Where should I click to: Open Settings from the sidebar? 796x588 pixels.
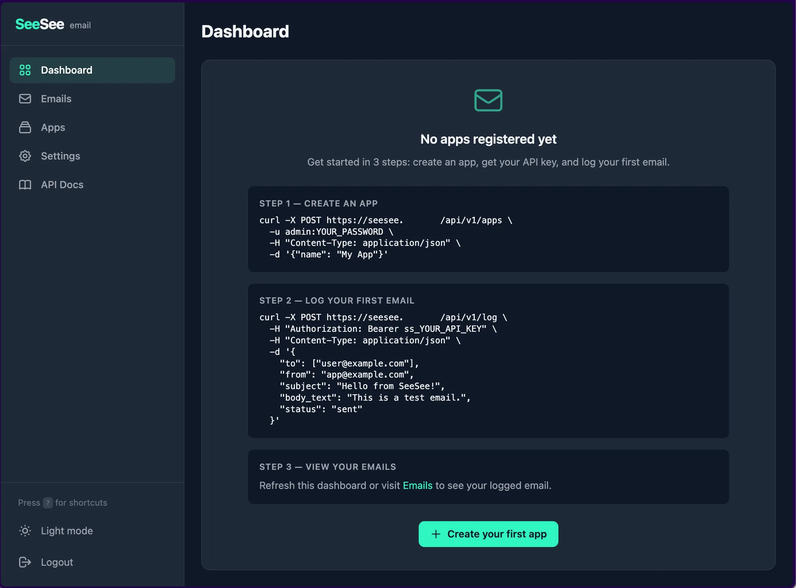click(x=60, y=156)
